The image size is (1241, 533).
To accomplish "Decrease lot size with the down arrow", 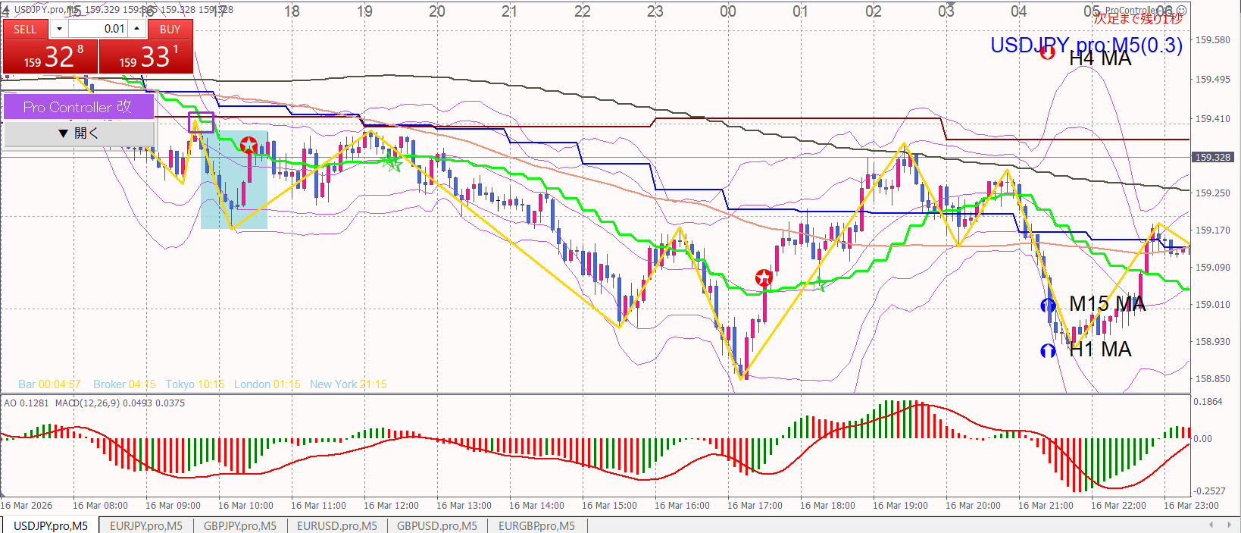I will coord(59,29).
